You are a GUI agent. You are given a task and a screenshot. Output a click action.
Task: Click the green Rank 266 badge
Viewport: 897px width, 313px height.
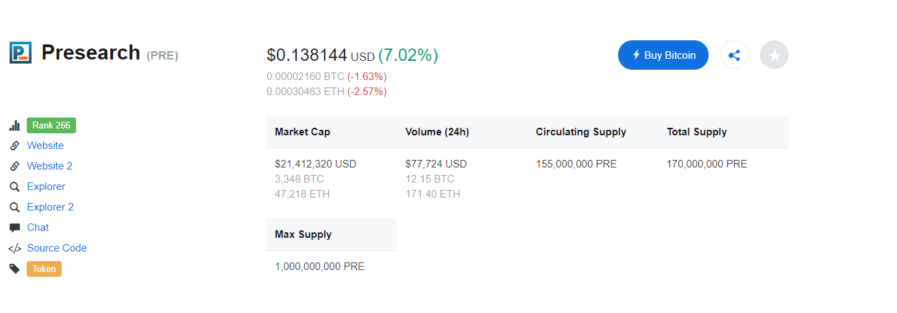point(51,125)
